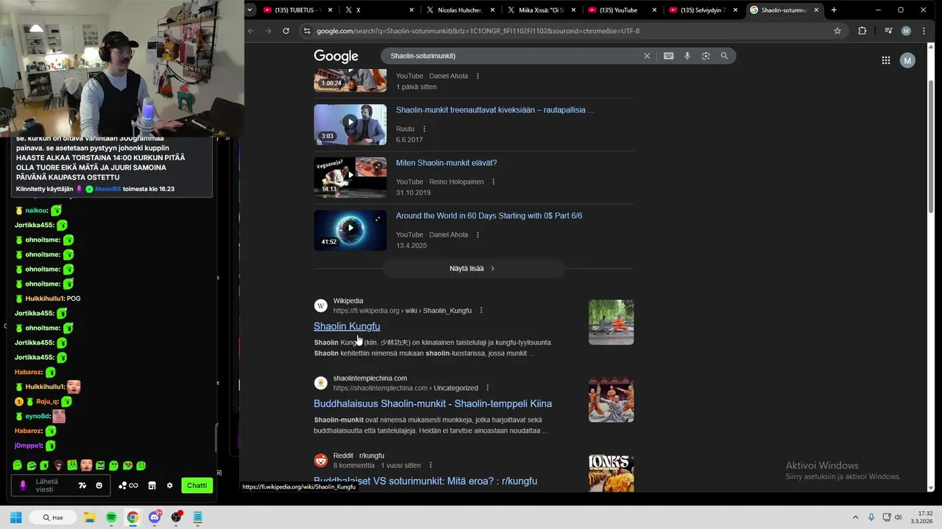Bookmark this page with star icon
Viewport: 942px width, 529px height.
[837, 31]
